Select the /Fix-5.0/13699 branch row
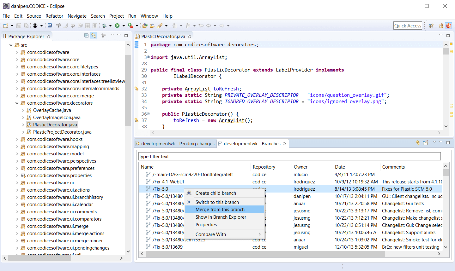Image resolution: width=455 pixels, height=271 pixels. pyautogui.click(x=291, y=247)
